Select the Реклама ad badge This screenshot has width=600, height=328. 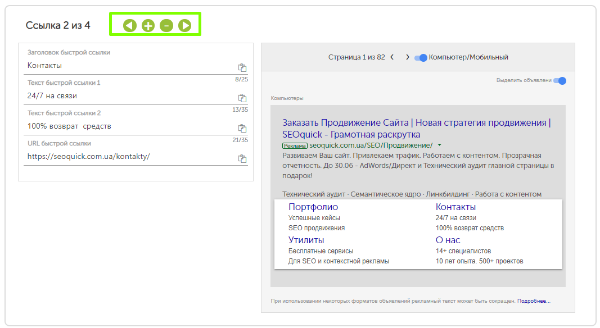coord(295,145)
